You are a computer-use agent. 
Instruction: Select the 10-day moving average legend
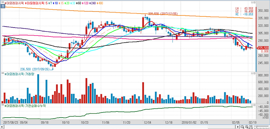click(55, 3)
